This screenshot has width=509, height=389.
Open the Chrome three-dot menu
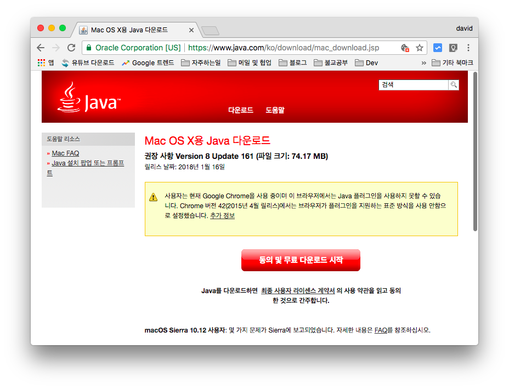468,48
